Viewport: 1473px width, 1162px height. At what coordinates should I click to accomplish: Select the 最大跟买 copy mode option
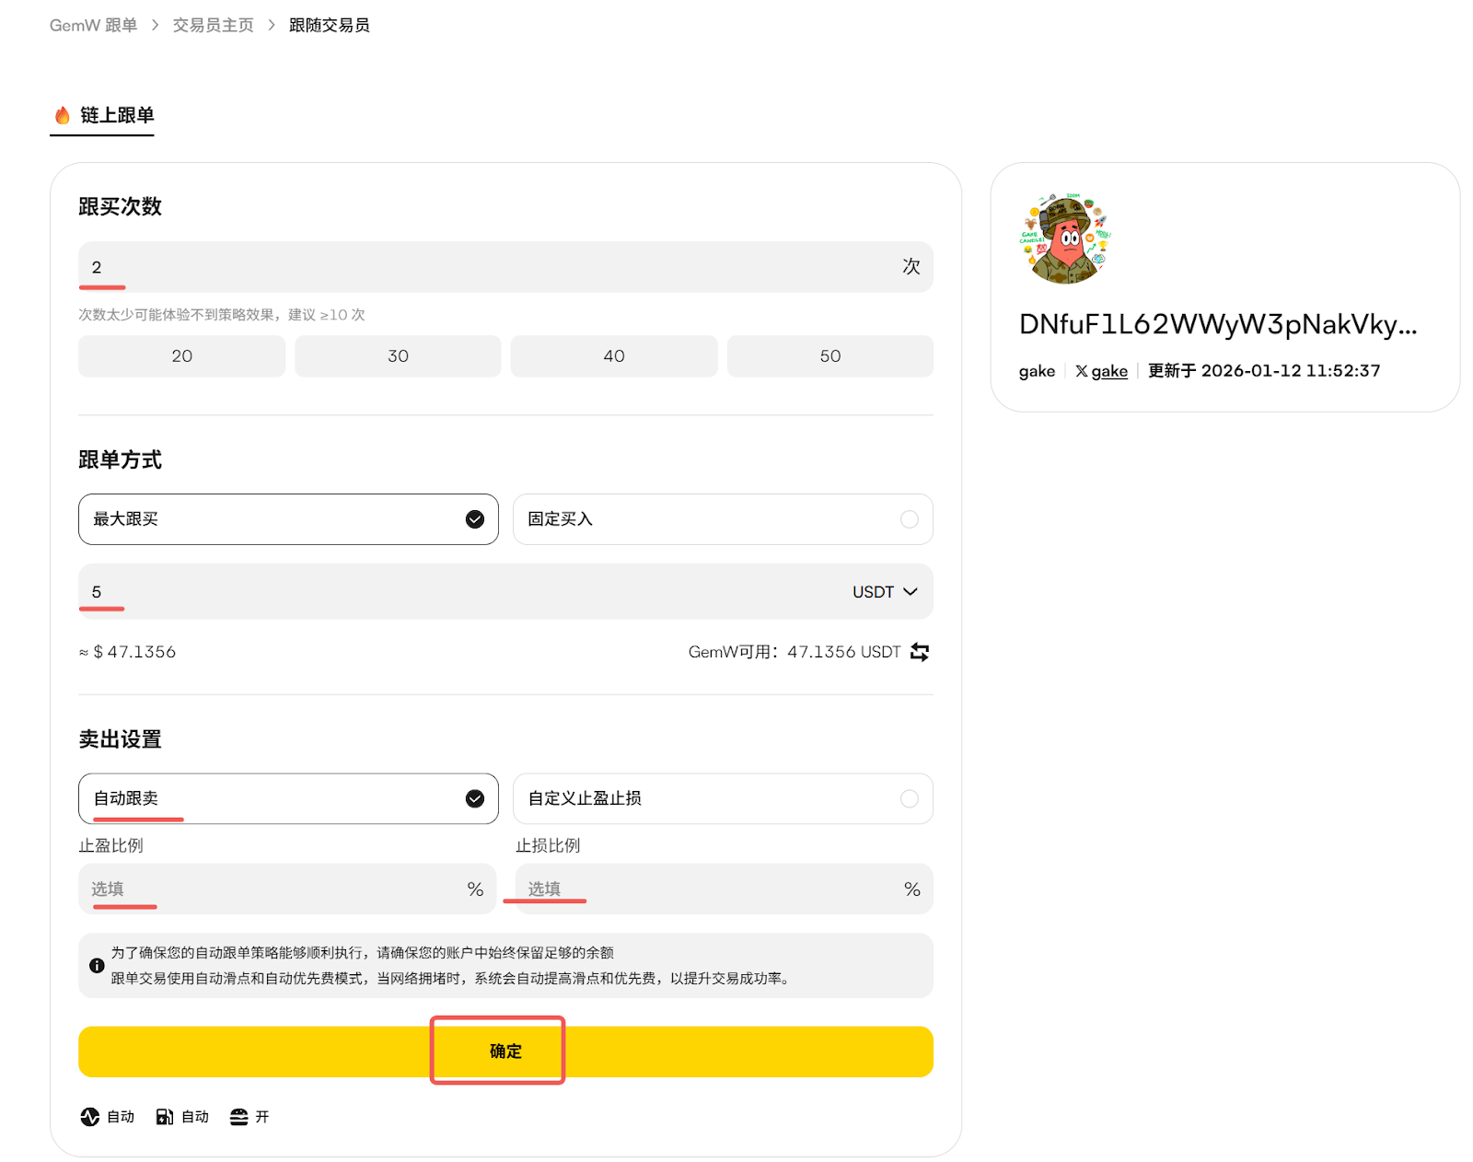(288, 519)
